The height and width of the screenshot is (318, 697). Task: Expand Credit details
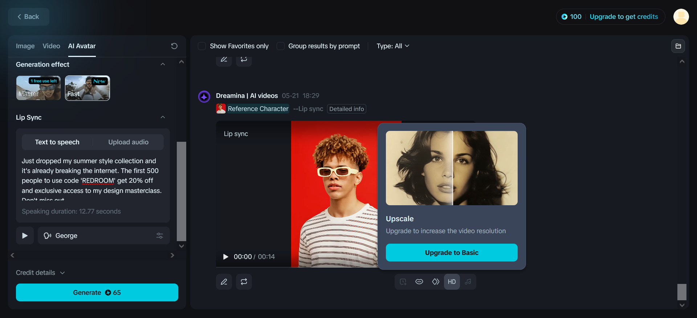tap(40, 273)
